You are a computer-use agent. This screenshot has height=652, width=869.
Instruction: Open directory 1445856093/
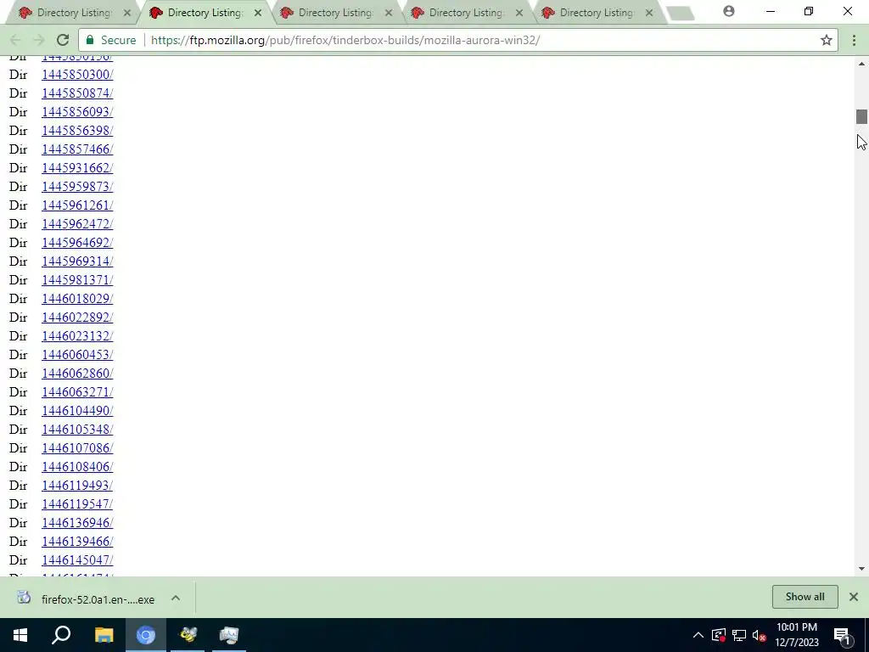tap(77, 112)
